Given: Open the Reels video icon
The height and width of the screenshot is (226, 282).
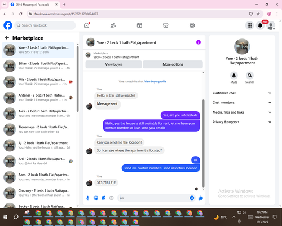Looking at the screenshot, I should (x=139, y=25).
